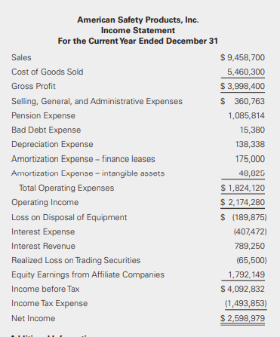Select Selling, General, and Administrative Expenses text
Screen dimensions: 280x337
click(x=97, y=101)
